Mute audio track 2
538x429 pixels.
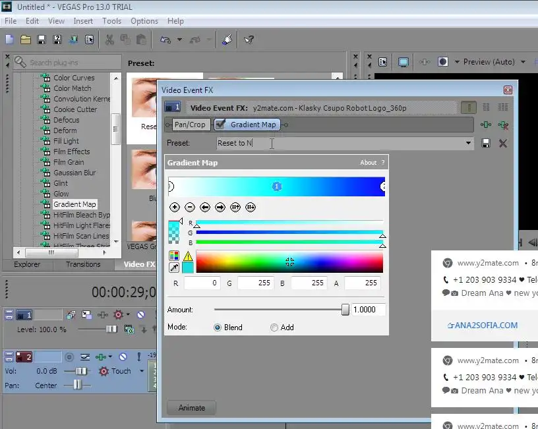(x=123, y=357)
